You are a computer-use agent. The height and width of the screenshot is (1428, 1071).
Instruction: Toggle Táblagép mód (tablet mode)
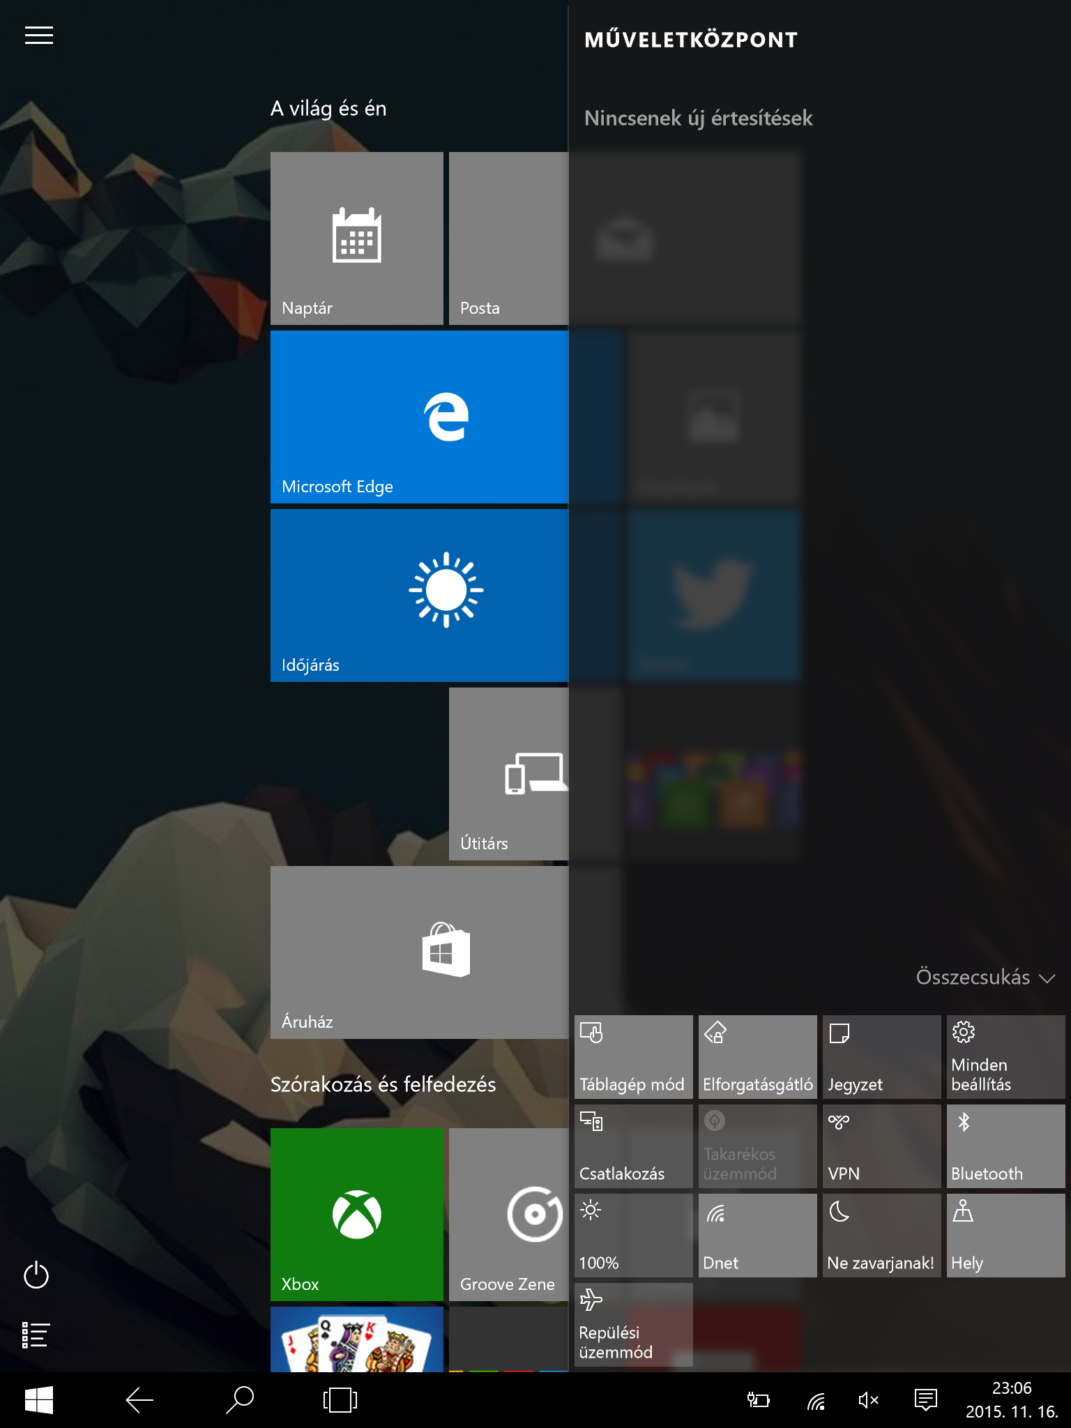(633, 1056)
